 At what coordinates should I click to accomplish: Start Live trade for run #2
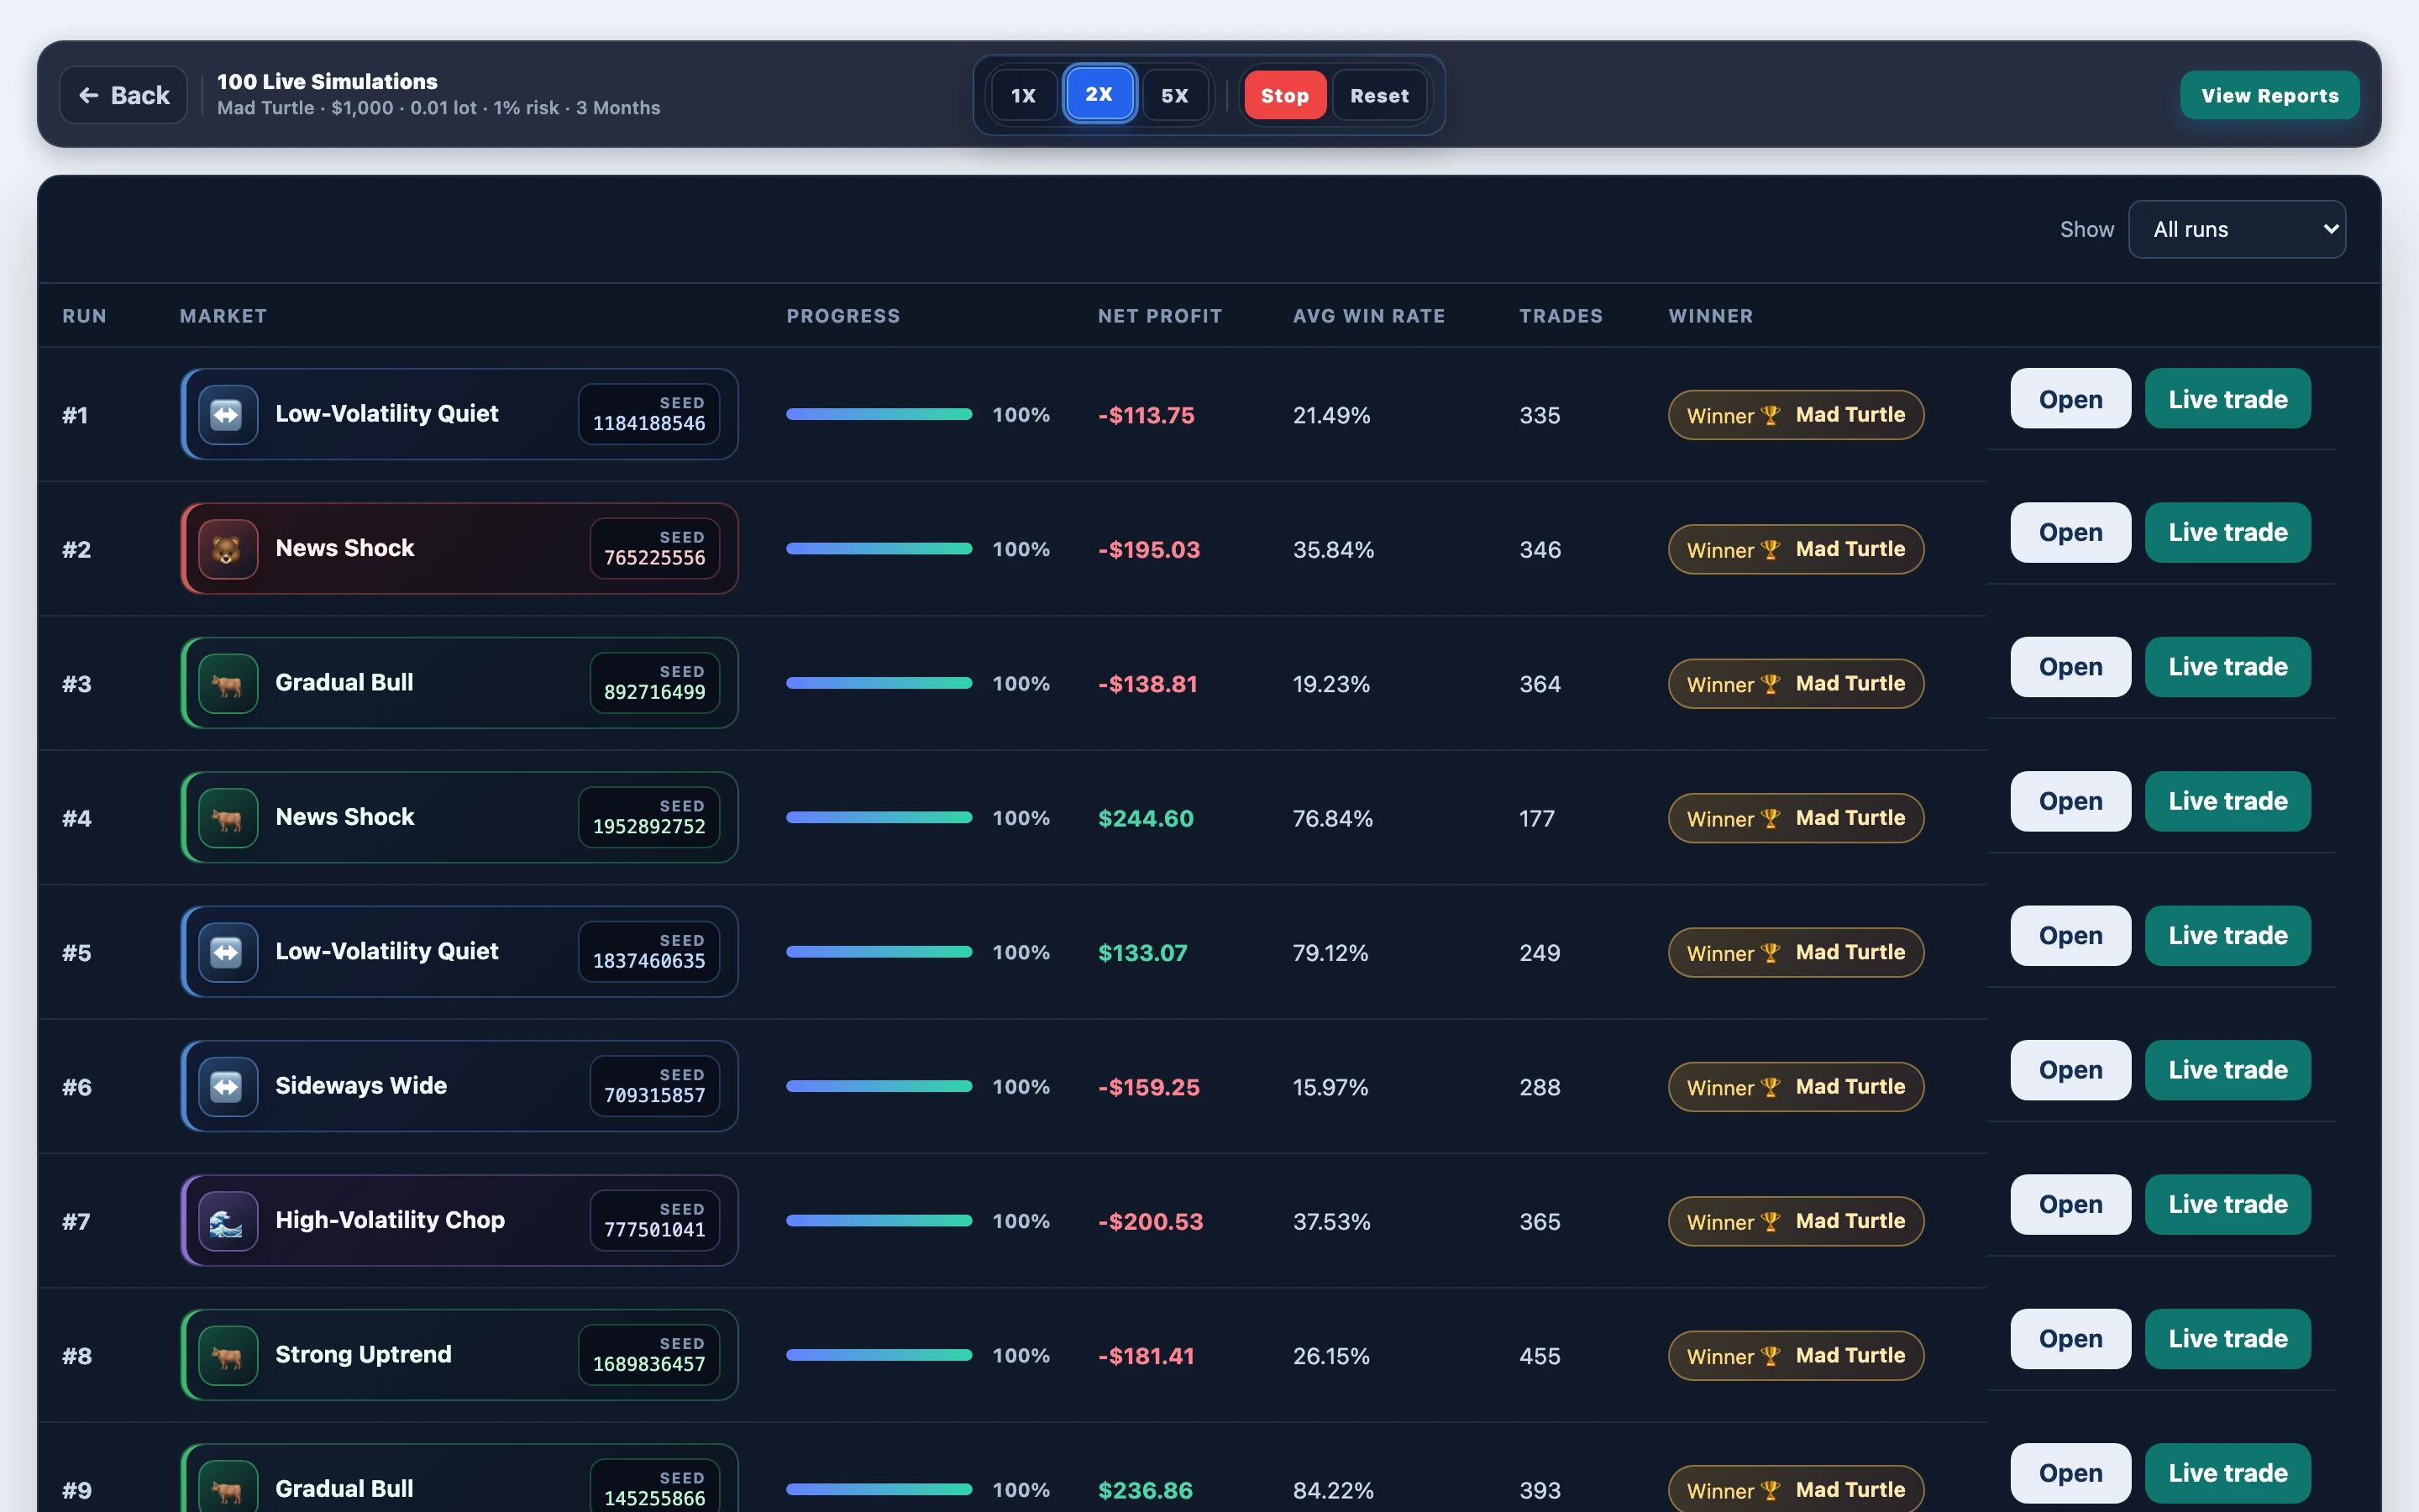pos(2227,532)
